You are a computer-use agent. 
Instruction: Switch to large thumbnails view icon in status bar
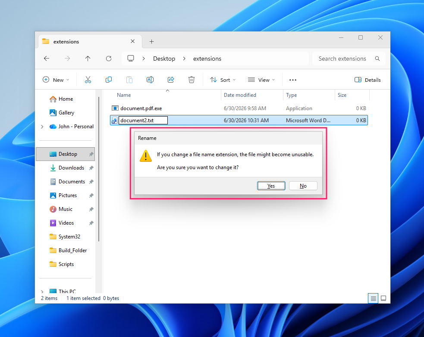(383, 298)
